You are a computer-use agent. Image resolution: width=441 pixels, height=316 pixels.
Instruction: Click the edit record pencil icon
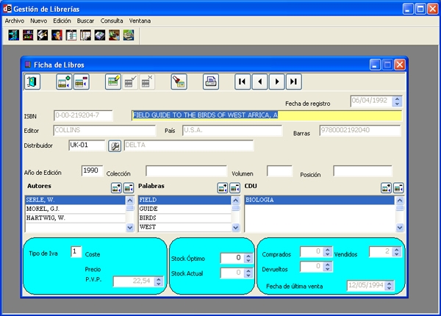113,82
